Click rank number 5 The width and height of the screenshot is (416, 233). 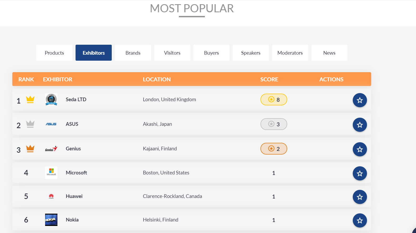point(26,196)
